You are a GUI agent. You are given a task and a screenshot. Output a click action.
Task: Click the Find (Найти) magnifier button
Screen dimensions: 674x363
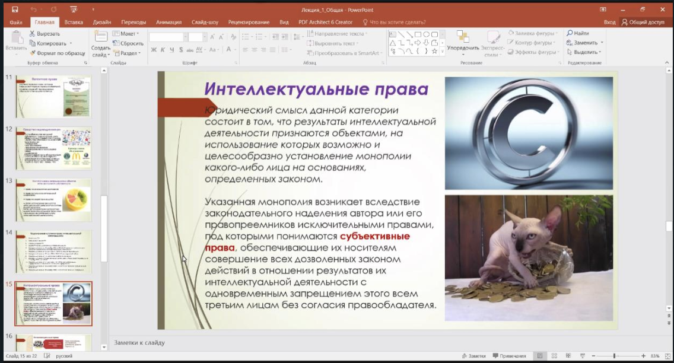(578, 33)
